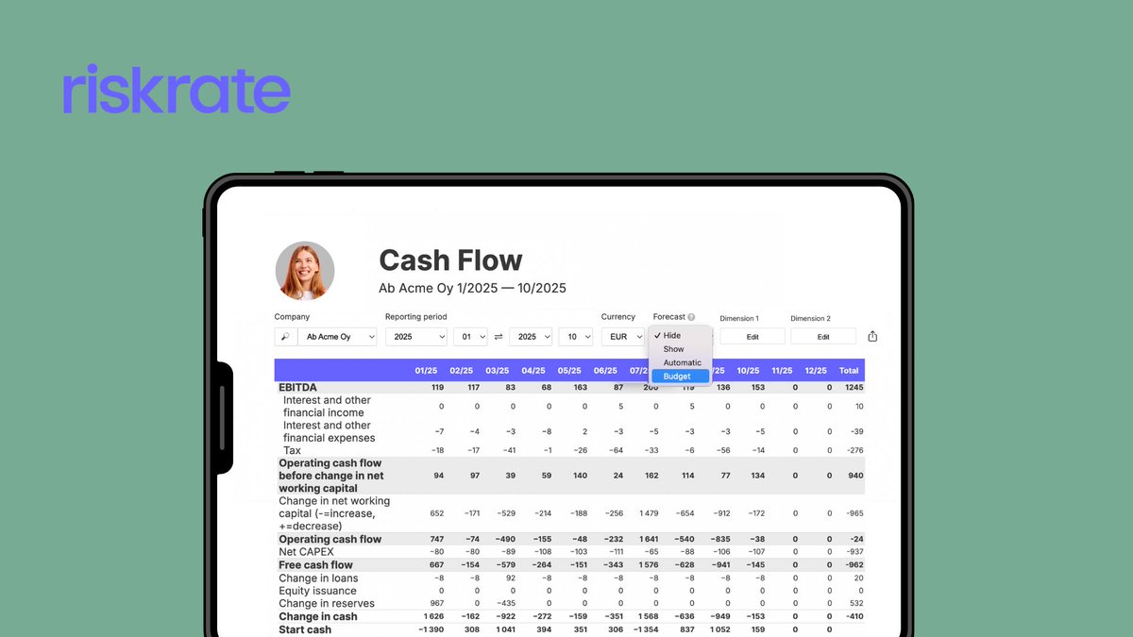Viewport: 1133px width, 637px height.
Task: Select the Automatic forecast mode
Action: click(682, 361)
